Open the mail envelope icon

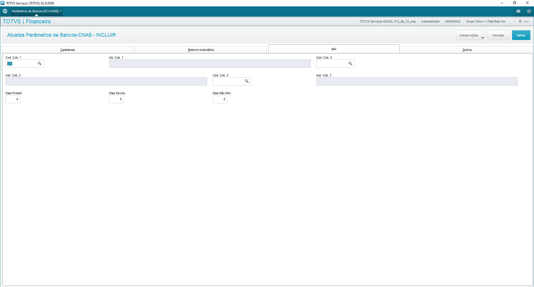518,11
